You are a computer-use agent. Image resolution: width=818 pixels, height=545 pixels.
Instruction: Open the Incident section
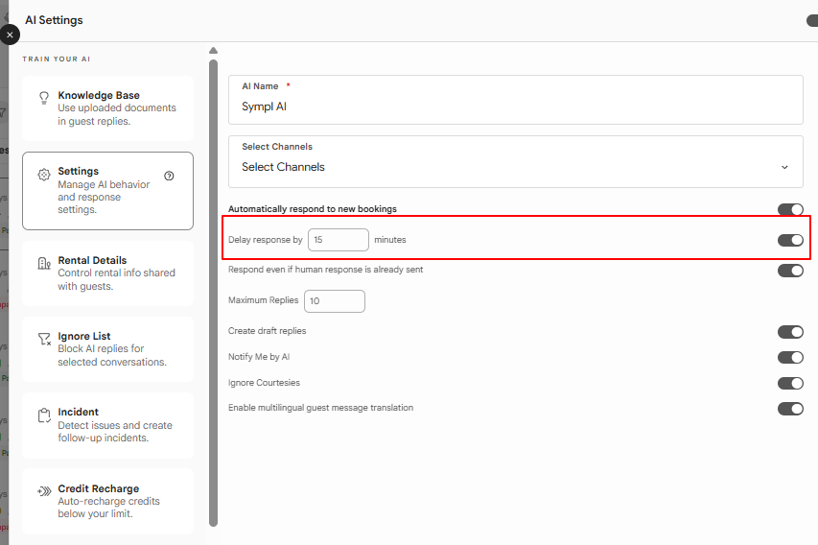(x=108, y=425)
